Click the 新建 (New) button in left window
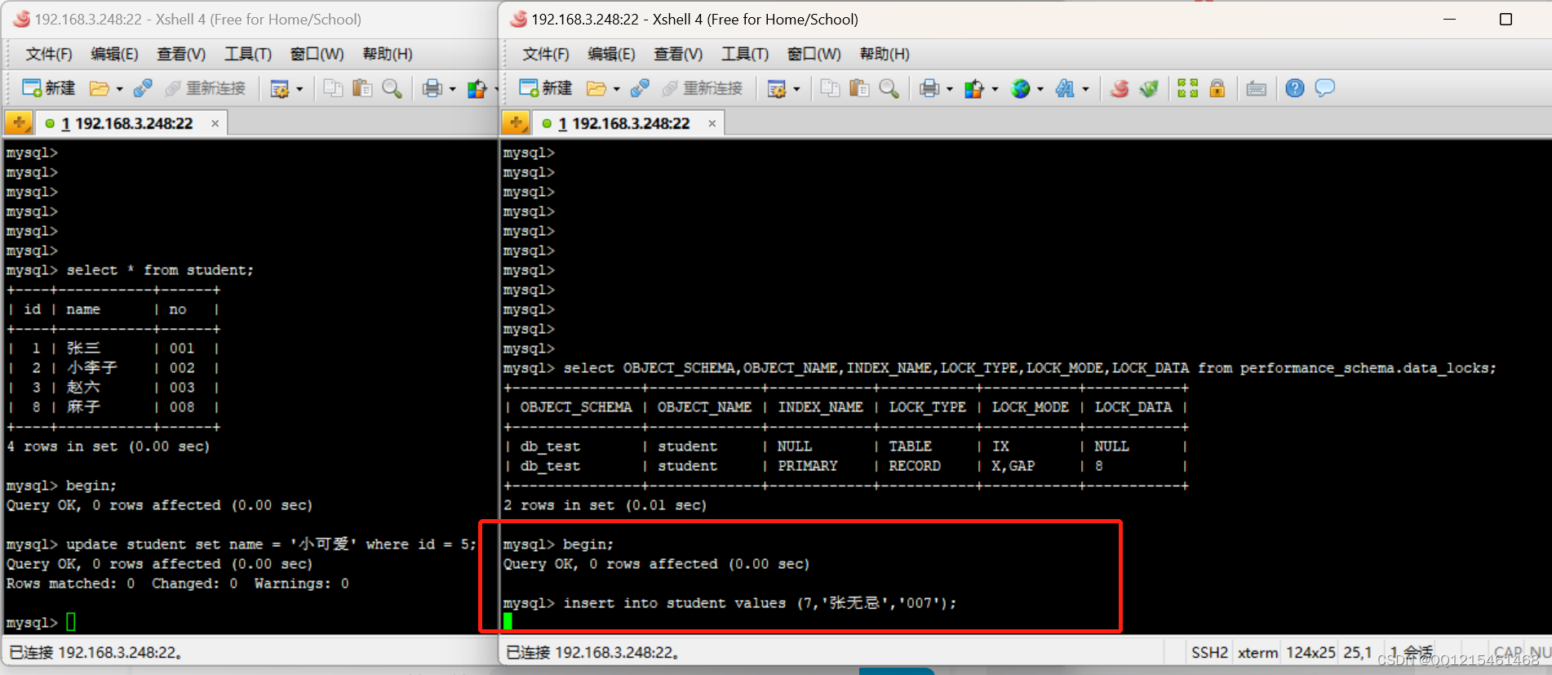This screenshot has height=675, width=1552. [x=48, y=88]
